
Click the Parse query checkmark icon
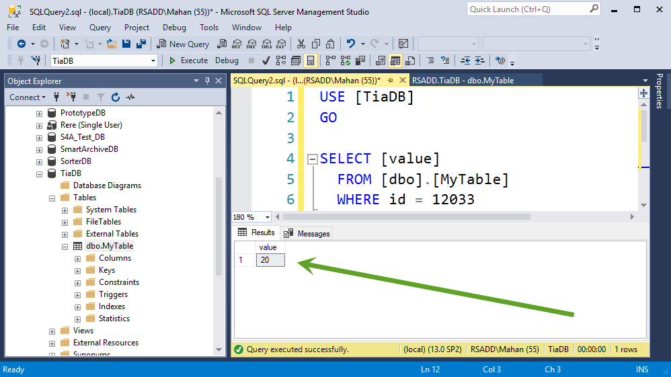click(266, 60)
